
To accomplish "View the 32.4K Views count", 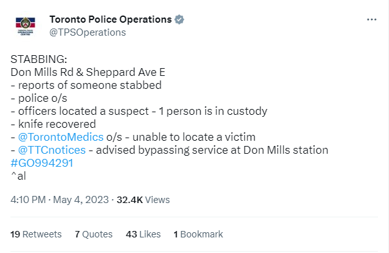I will point(143,200).
